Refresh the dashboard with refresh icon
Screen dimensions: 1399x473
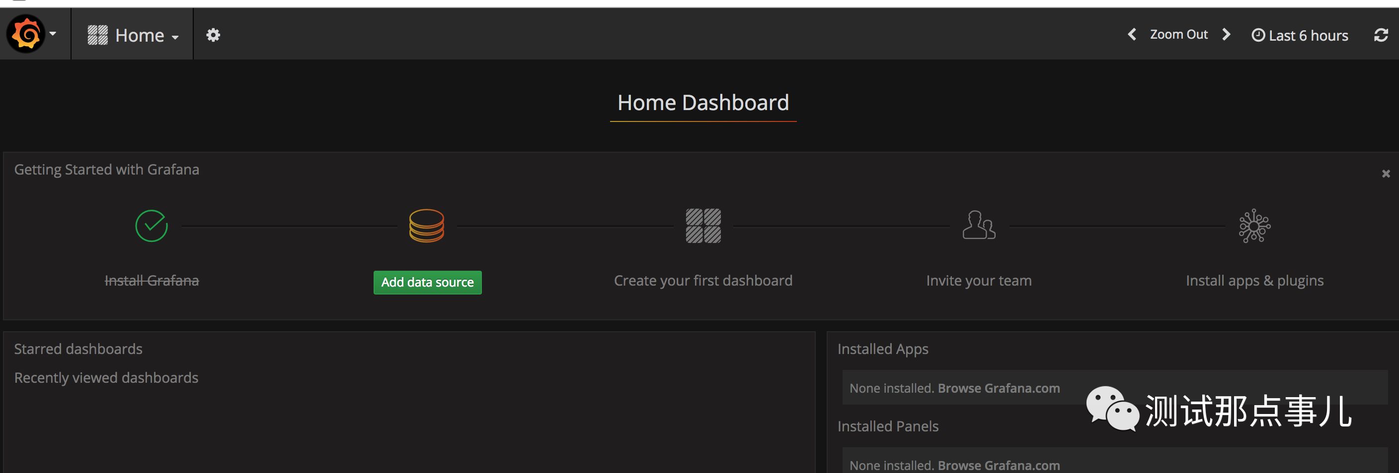coord(1381,35)
